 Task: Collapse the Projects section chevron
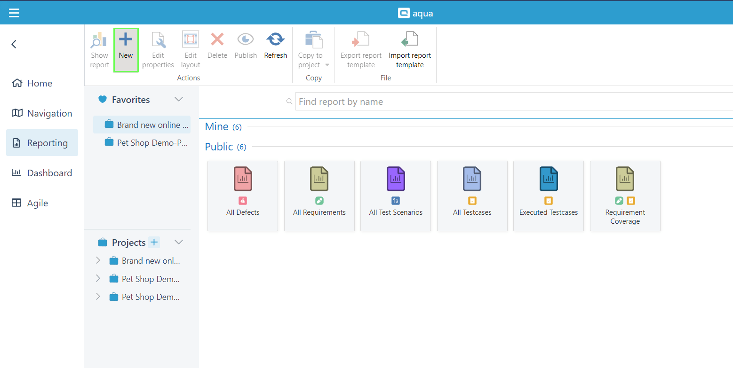click(x=179, y=242)
